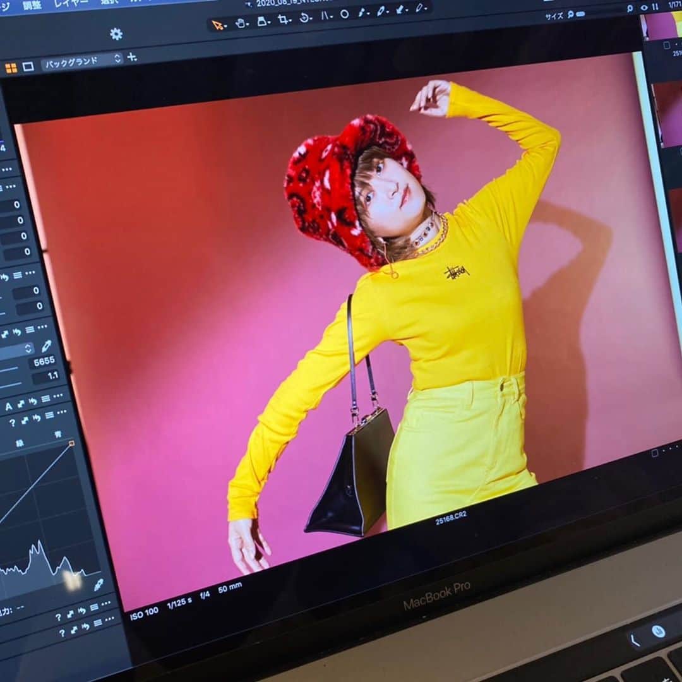
Task: Select the top browser thumbnail
Action: coord(663,25)
